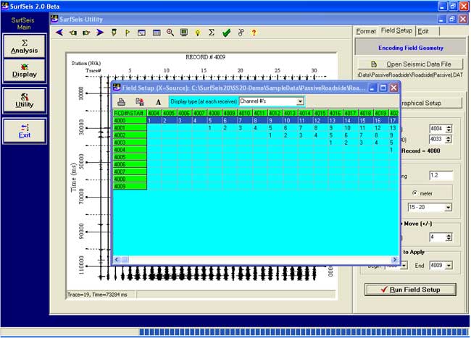The height and width of the screenshot is (338, 471).
Task: Click the left-pointing hand icon
Action: click(73, 33)
